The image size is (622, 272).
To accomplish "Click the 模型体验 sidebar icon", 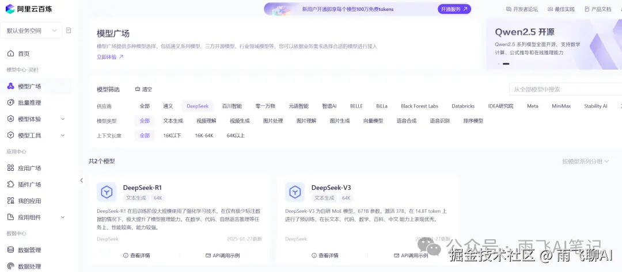I will tap(11, 119).
